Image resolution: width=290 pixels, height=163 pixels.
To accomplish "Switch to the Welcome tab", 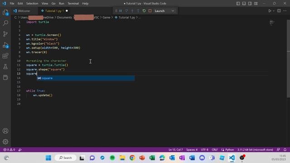I will pyautogui.click(x=24, y=11).
